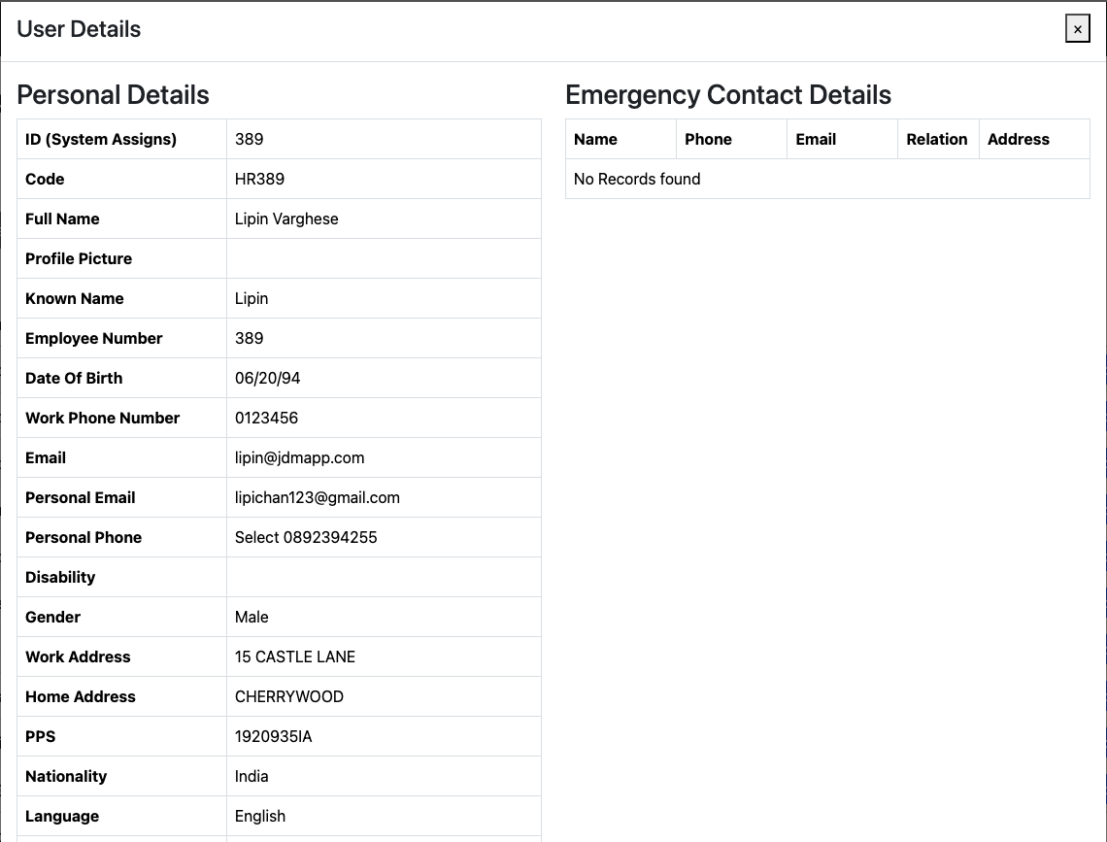Click the Email column header in emergency contacts
Image resolution: width=1107 pixels, height=842 pixels.
[x=816, y=139]
